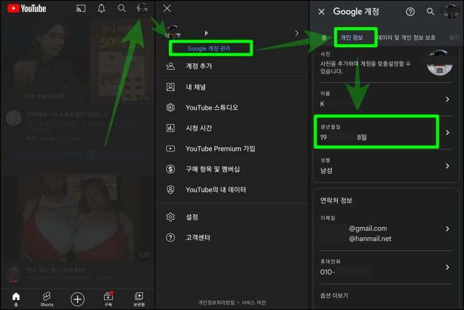Switch to the 홈 tab
The width and height of the screenshot is (464, 310).
click(324, 38)
